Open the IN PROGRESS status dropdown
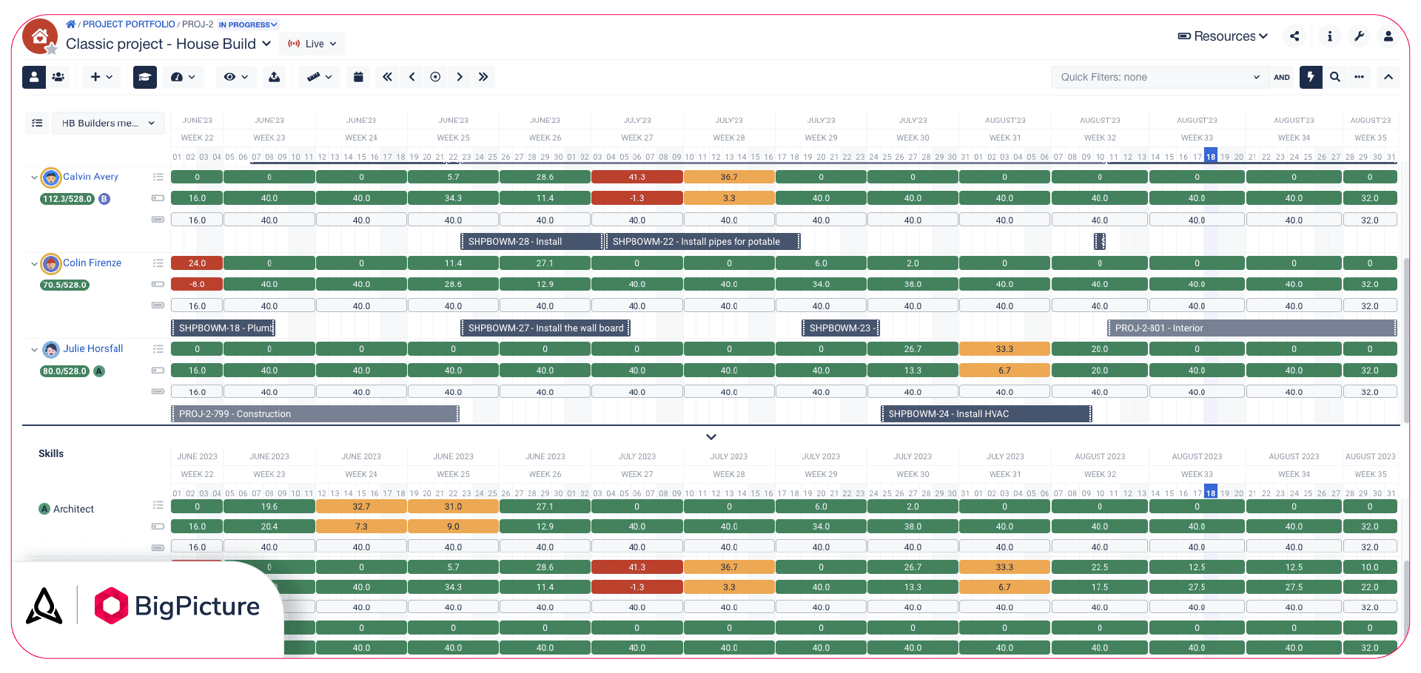The height and width of the screenshot is (673, 1421). pos(248,24)
